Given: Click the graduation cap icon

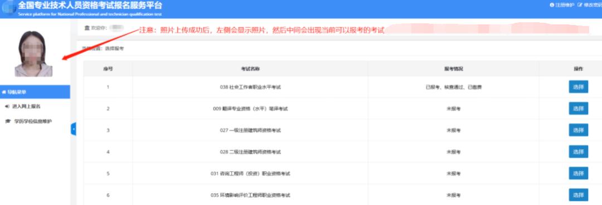Looking at the screenshot, I should point(7,122).
